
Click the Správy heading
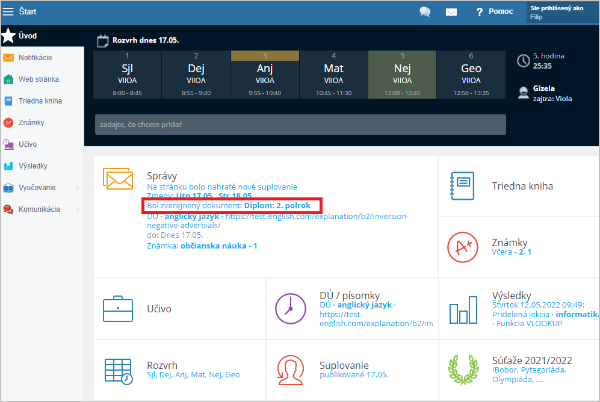click(162, 176)
